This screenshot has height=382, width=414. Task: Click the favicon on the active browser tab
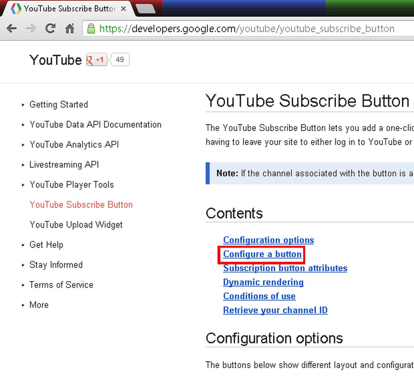(15, 8)
